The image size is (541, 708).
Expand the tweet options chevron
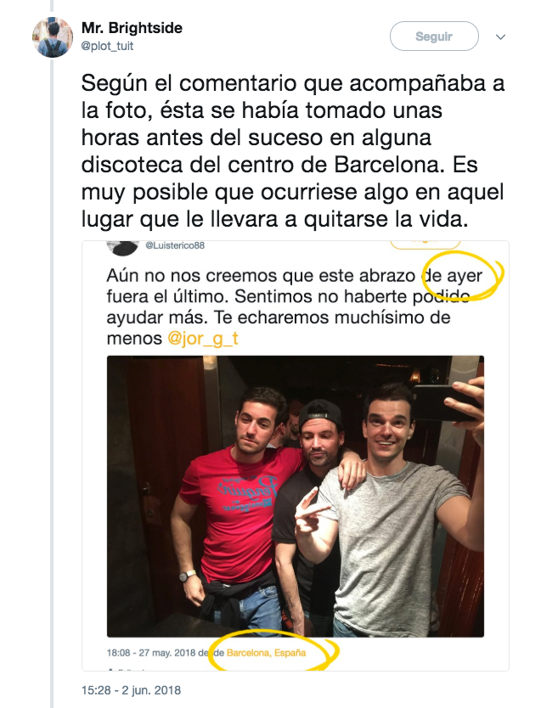(x=500, y=37)
